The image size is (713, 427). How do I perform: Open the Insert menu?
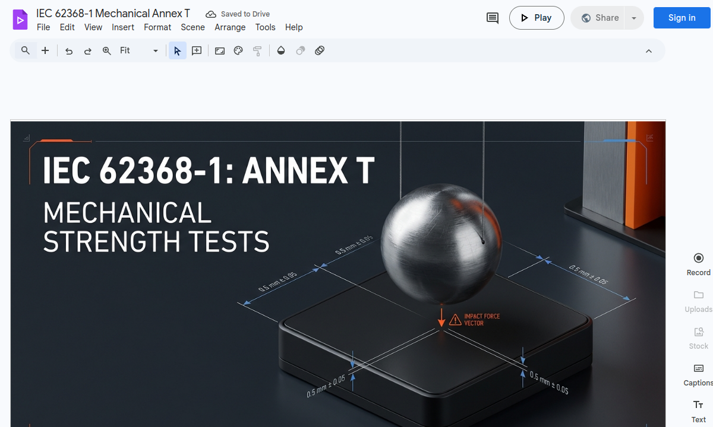click(x=123, y=27)
